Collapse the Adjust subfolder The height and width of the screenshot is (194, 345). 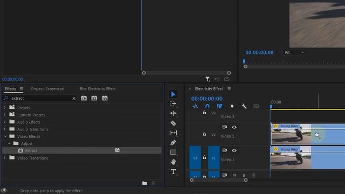tap(9, 143)
